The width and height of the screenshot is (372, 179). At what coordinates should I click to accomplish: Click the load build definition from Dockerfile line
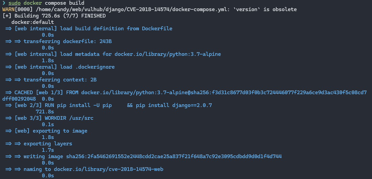[93, 29]
